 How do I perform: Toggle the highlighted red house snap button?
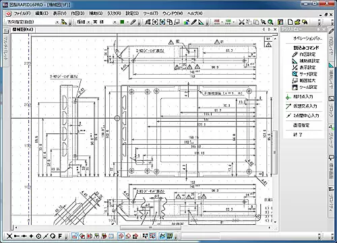121,236
